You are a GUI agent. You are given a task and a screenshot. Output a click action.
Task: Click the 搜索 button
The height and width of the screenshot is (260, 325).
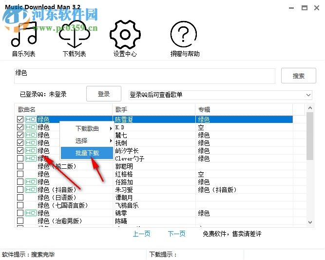pyautogui.click(x=299, y=76)
